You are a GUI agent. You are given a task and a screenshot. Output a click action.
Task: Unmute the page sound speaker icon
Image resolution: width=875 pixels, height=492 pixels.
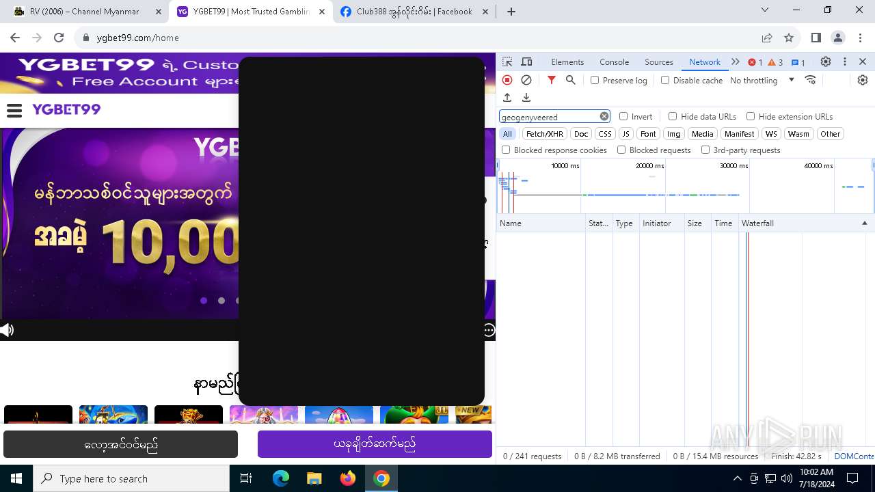pyautogui.click(x=7, y=331)
